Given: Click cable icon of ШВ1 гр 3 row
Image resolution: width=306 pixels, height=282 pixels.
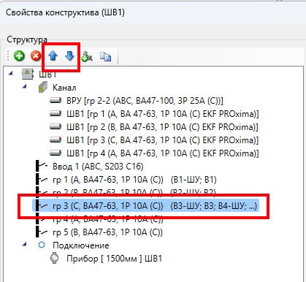Looking at the screenshot, I should (x=56, y=140).
